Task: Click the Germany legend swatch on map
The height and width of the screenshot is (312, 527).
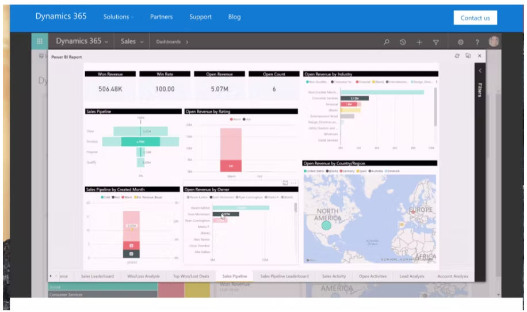Action: [341, 171]
